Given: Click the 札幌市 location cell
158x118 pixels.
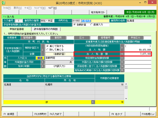Looking at the screenshot, I should [70, 85].
